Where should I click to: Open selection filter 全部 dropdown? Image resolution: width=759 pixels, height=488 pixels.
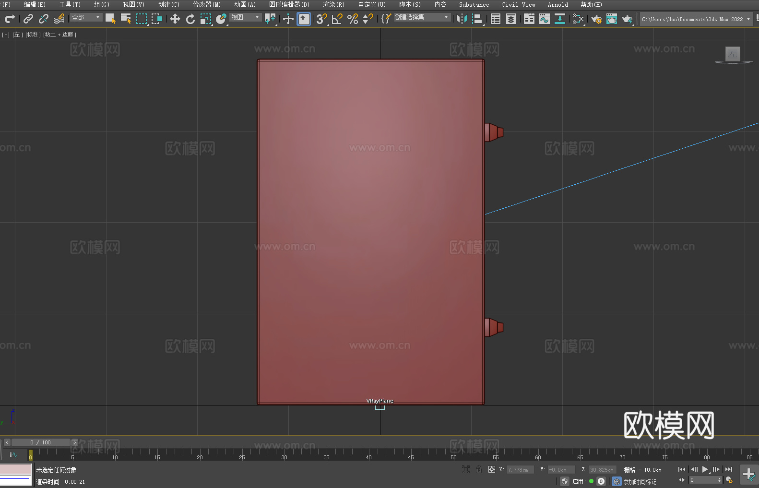(86, 17)
